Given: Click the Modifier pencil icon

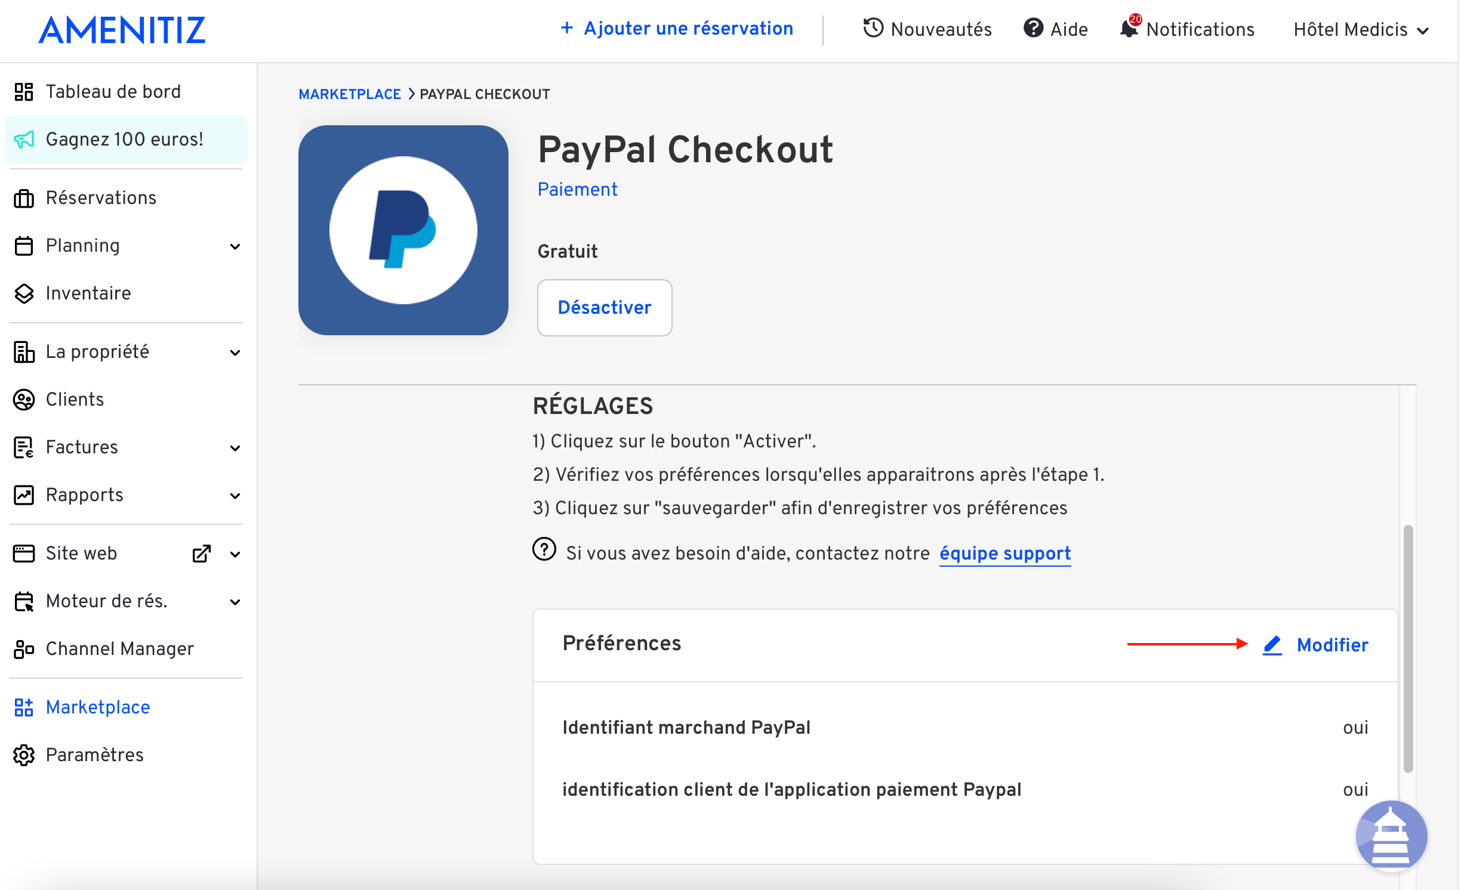Looking at the screenshot, I should (x=1272, y=645).
